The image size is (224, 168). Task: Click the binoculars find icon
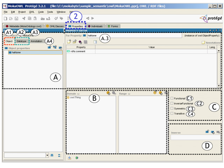click(x=52, y=155)
